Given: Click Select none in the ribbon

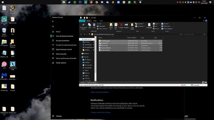Looking at the screenshot, I should click(166, 26).
